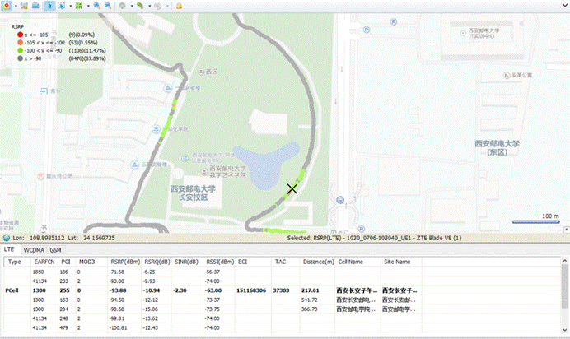Switch to the LTE tab
570x339 pixels.
pyautogui.click(x=9, y=249)
